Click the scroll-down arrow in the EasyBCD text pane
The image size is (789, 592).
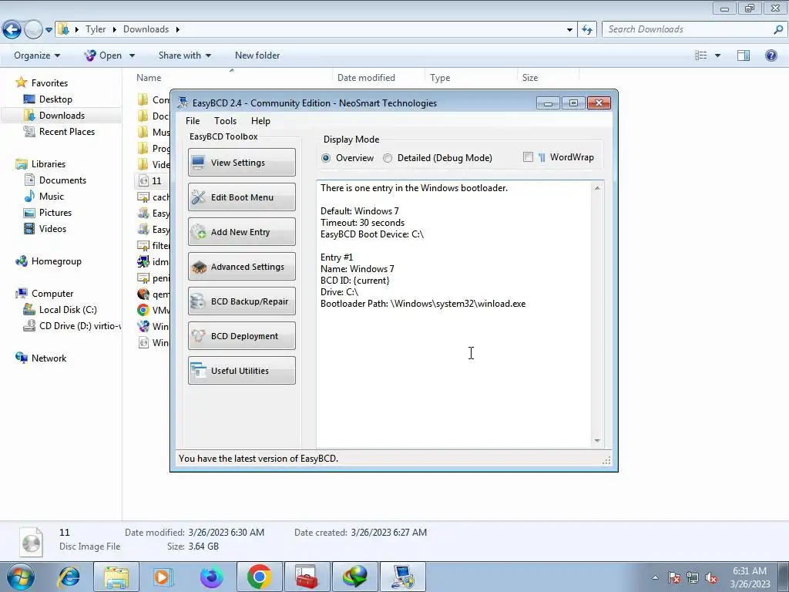(597, 440)
